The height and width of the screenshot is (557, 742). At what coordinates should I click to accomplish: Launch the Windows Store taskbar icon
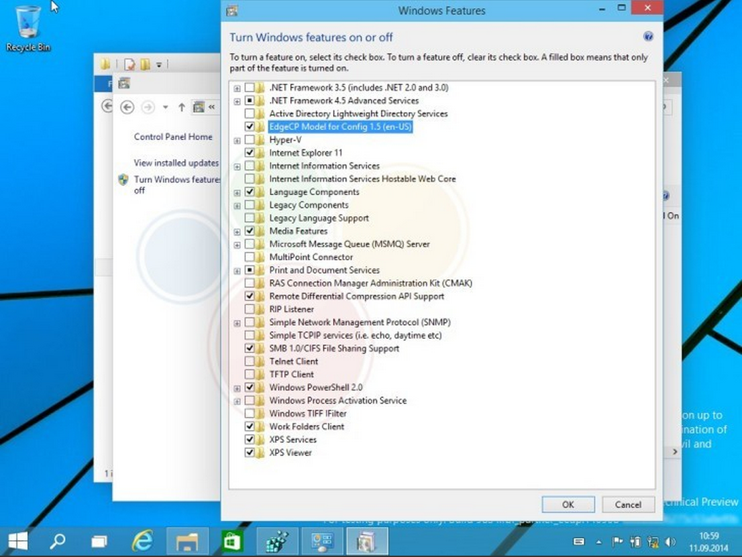point(232,541)
